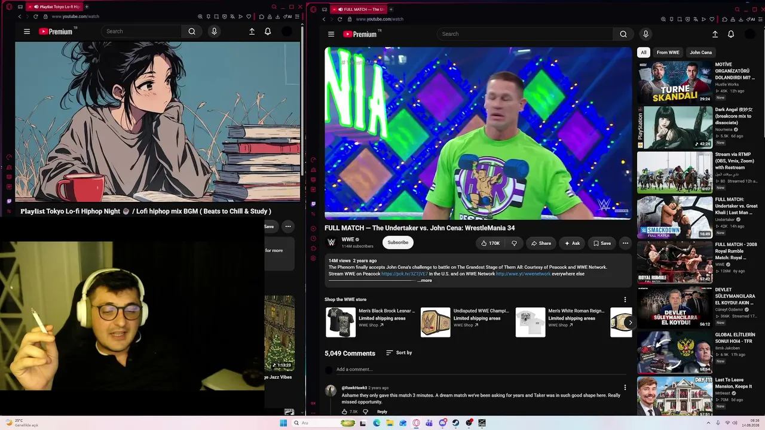The image size is (765, 430).
Task: Like the WWE video with 170K likes
Action: pos(490,243)
